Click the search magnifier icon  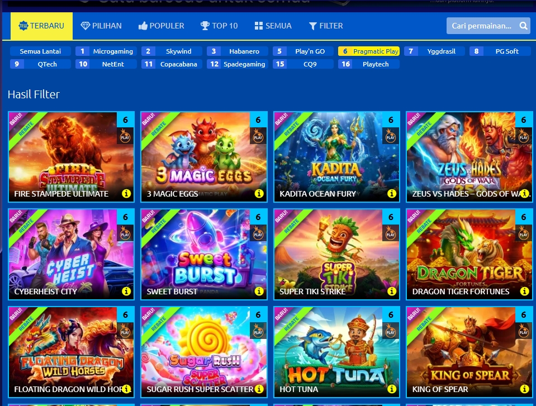coord(523,26)
